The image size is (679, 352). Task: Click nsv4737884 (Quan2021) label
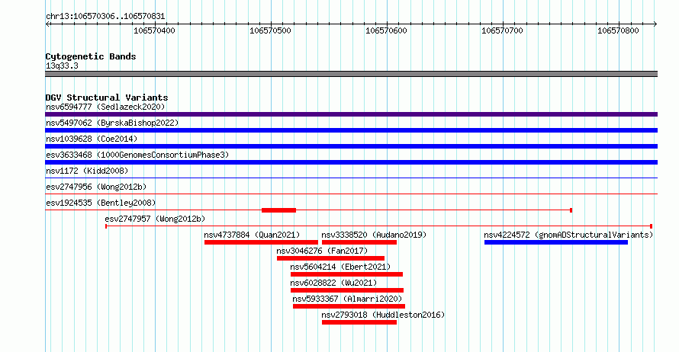click(x=252, y=235)
